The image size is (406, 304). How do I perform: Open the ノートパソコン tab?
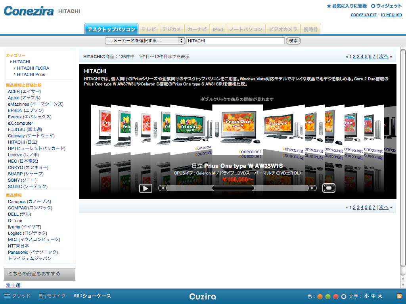coord(246,29)
